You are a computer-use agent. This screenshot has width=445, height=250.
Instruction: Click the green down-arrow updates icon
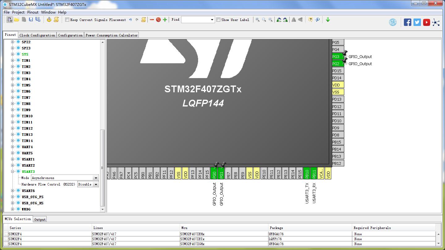coord(328,20)
